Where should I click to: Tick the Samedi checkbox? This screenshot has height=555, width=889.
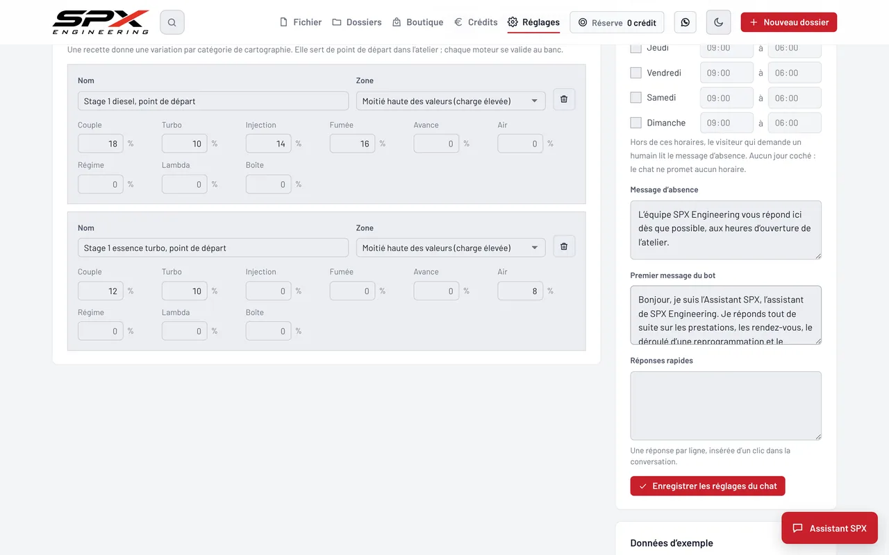(635, 98)
